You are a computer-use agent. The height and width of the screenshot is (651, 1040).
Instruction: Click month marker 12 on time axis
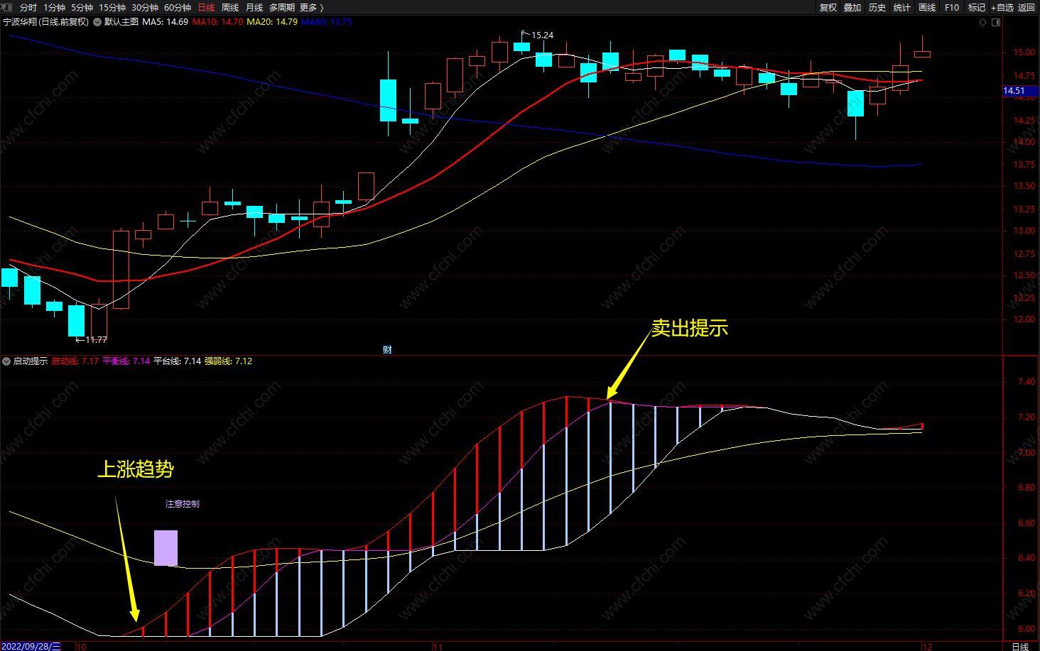[927, 647]
